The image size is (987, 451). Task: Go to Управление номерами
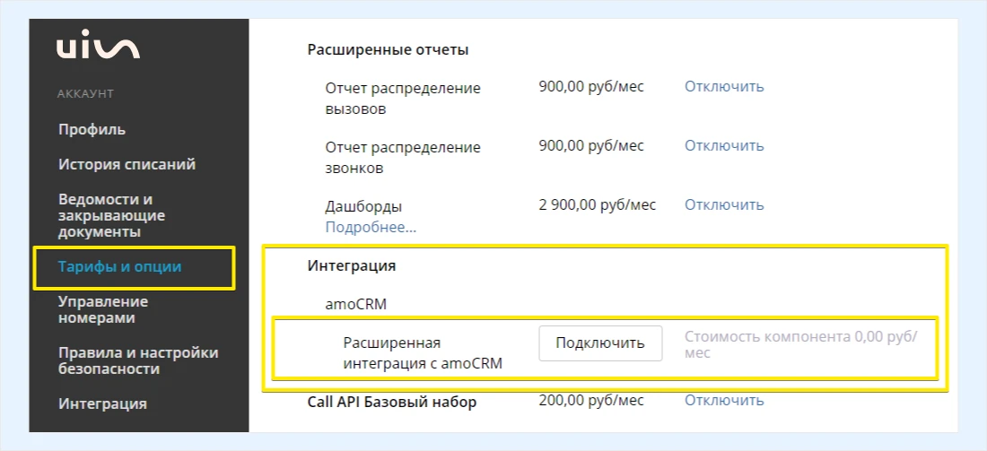103,309
